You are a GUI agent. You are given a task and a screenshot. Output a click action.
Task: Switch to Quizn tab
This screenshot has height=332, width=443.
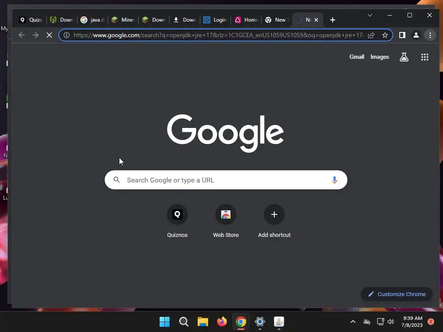31,20
